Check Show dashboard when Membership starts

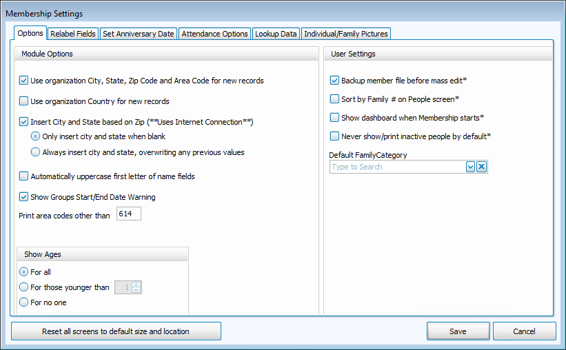click(335, 118)
